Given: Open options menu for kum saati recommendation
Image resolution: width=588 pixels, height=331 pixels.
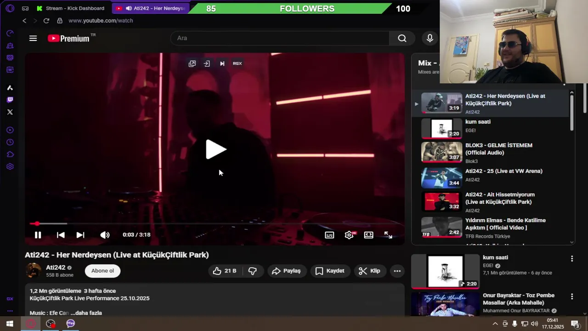Looking at the screenshot, I should pyautogui.click(x=572, y=259).
